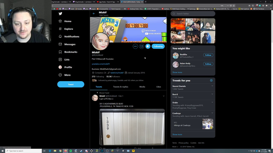Click the blue Tweet button
Viewport: 273px width, 153px height.
(x=71, y=84)
